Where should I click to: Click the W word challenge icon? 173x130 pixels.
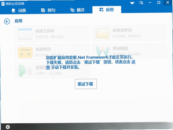tap(102, 51)
